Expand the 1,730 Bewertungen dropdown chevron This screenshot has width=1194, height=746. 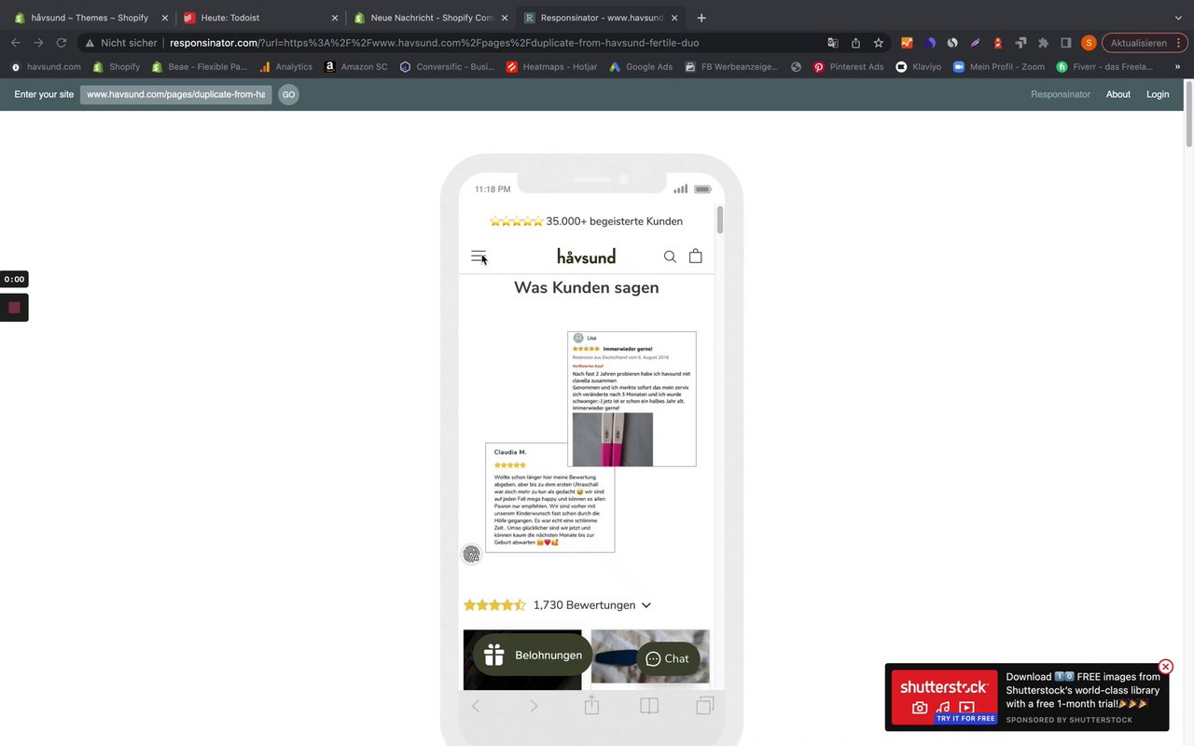coord(646,605)
